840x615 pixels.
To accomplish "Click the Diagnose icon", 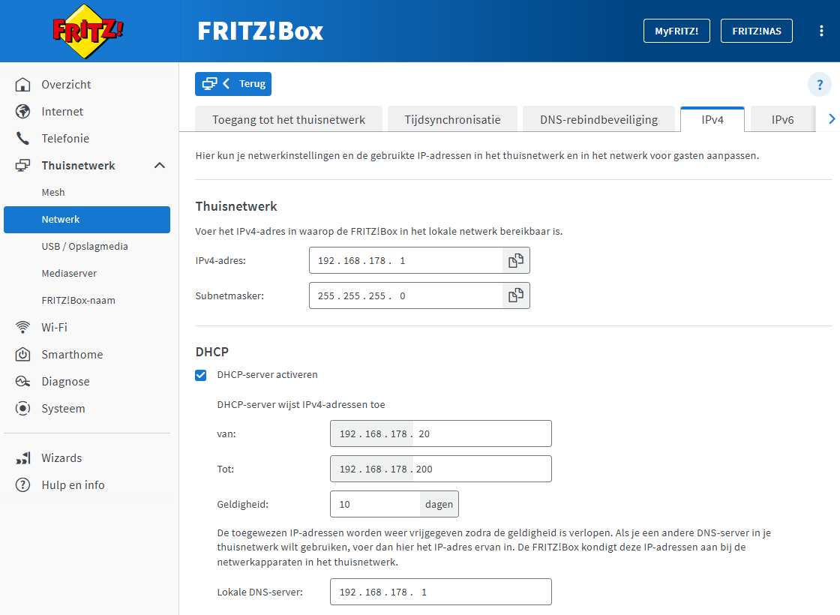I will coord(22,382).
